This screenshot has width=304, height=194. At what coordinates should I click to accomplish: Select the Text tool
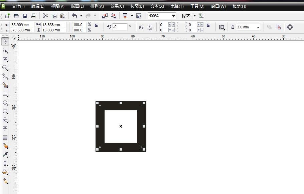(5, 128)
